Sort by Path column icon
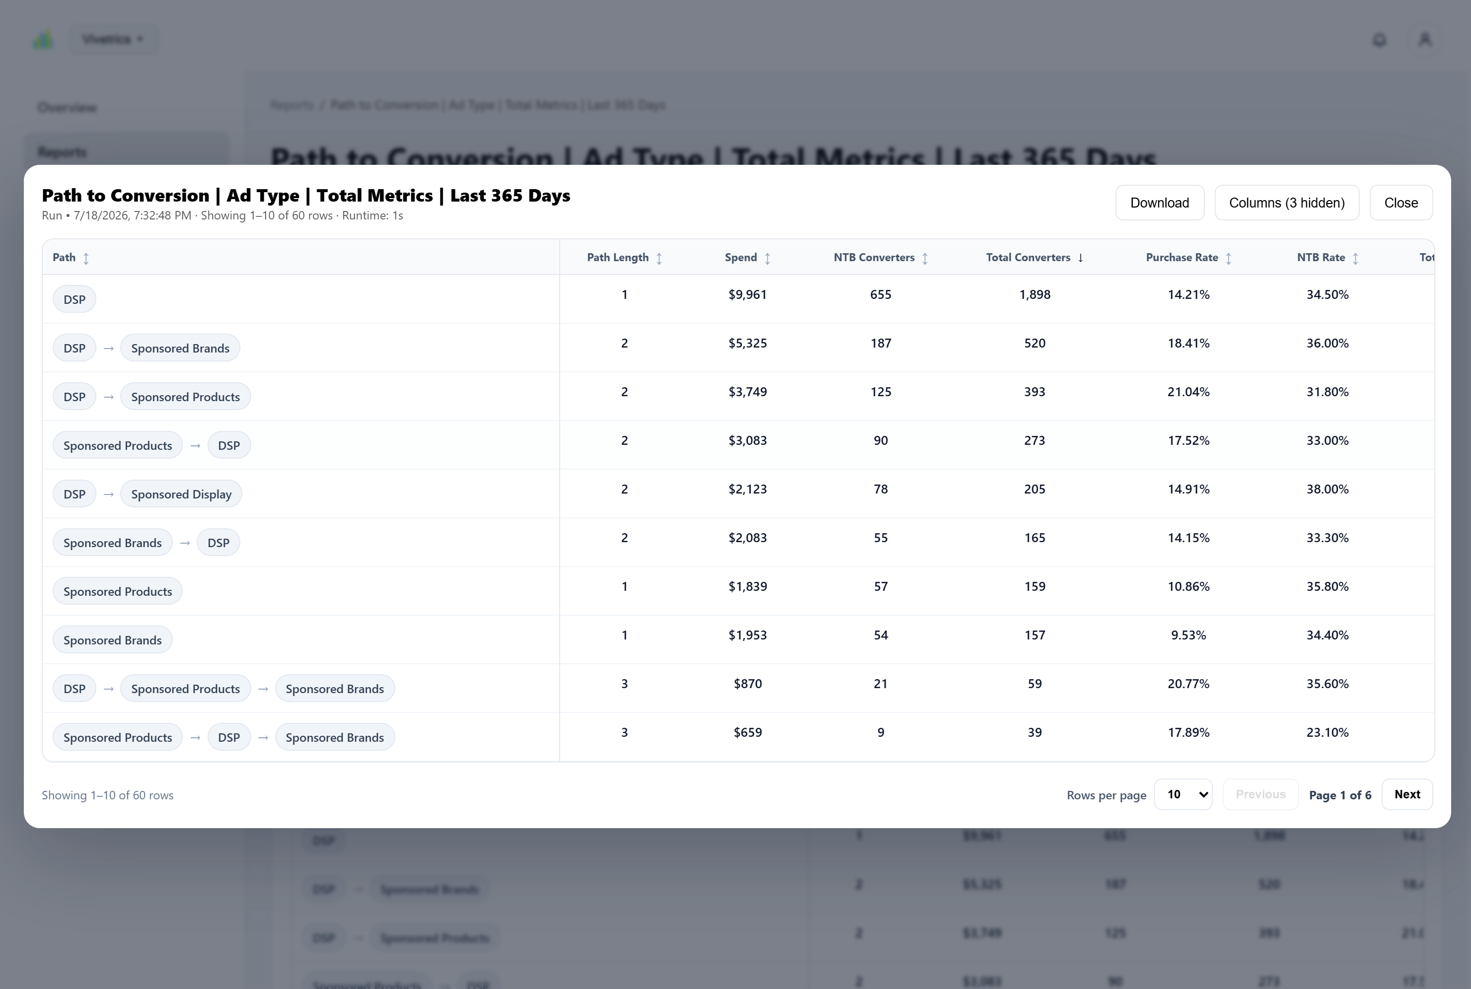 coord(86,258)
